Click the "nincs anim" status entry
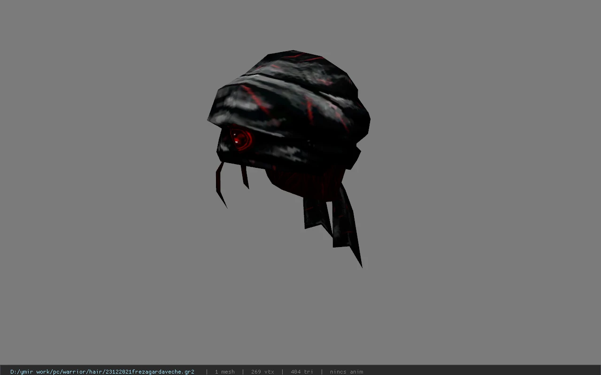Viewport: 601px width, 375px height. (x=347, y=372)
